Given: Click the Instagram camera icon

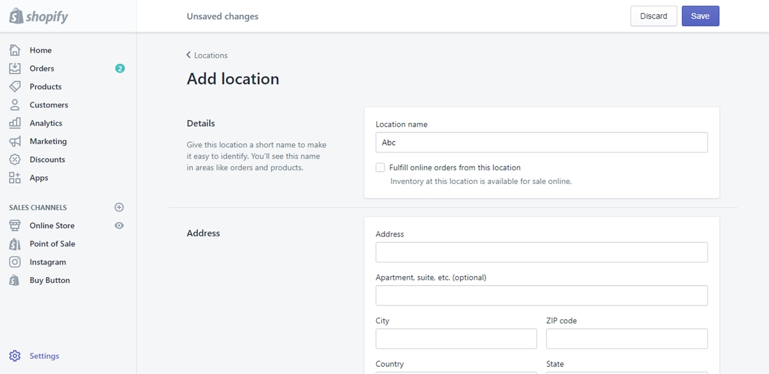Looking at the screenshot, I should (x=15, y=262).
